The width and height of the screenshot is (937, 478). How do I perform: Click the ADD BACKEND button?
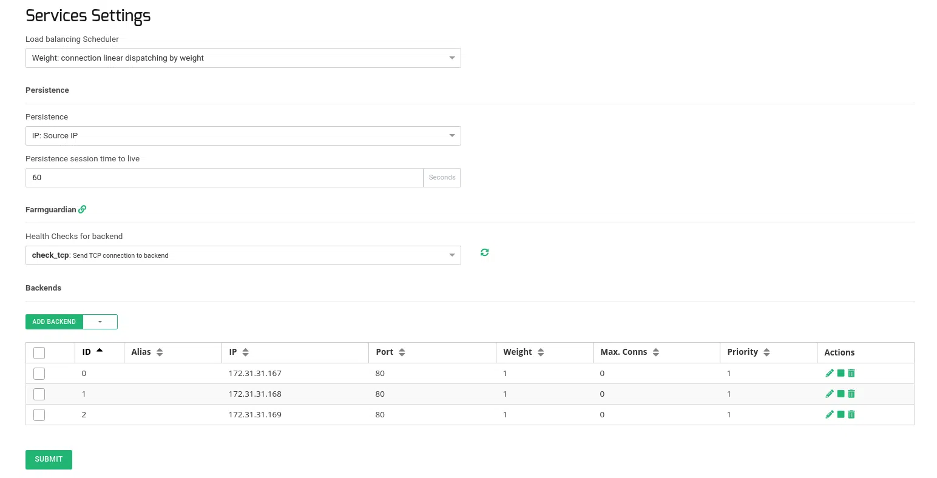coord(54,321)
